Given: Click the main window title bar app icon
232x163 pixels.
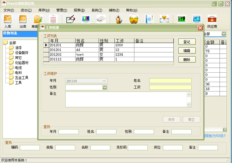Looking at the screenshot, I should (x=4, y=3).
